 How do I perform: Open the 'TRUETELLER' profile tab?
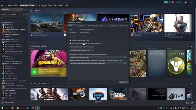point(61,5)
